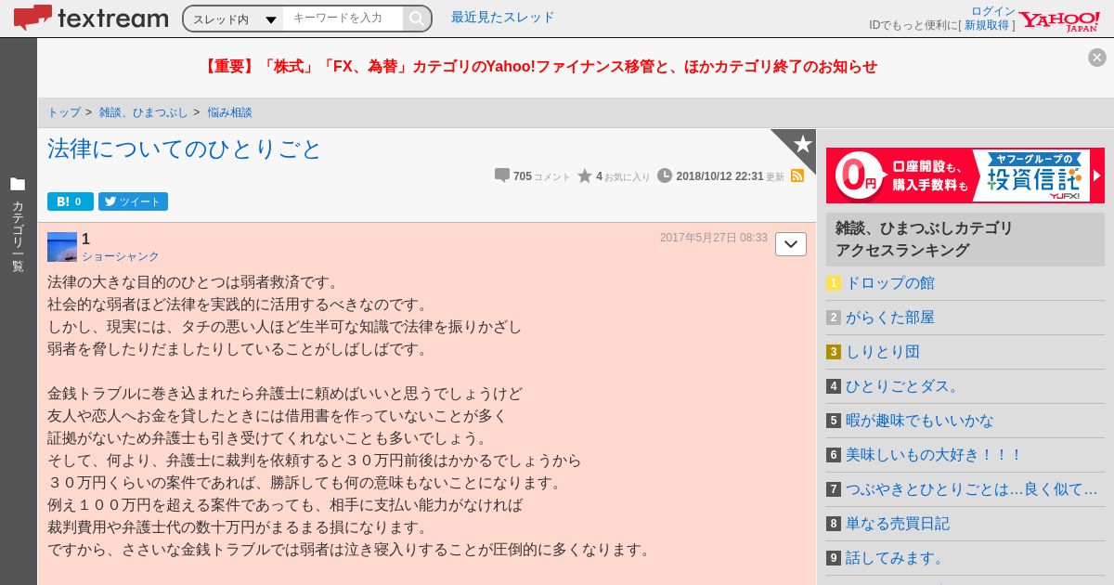This screenshot has width=1114, height=585.
Task: Expand post 1 options dropdown arrow
Action: click(791, 244)
